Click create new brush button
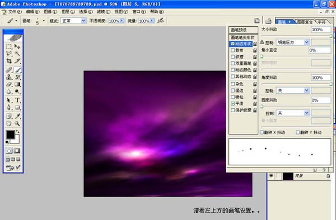The width and height of the screenshot is (336, 220). click(x=315, y=170)
